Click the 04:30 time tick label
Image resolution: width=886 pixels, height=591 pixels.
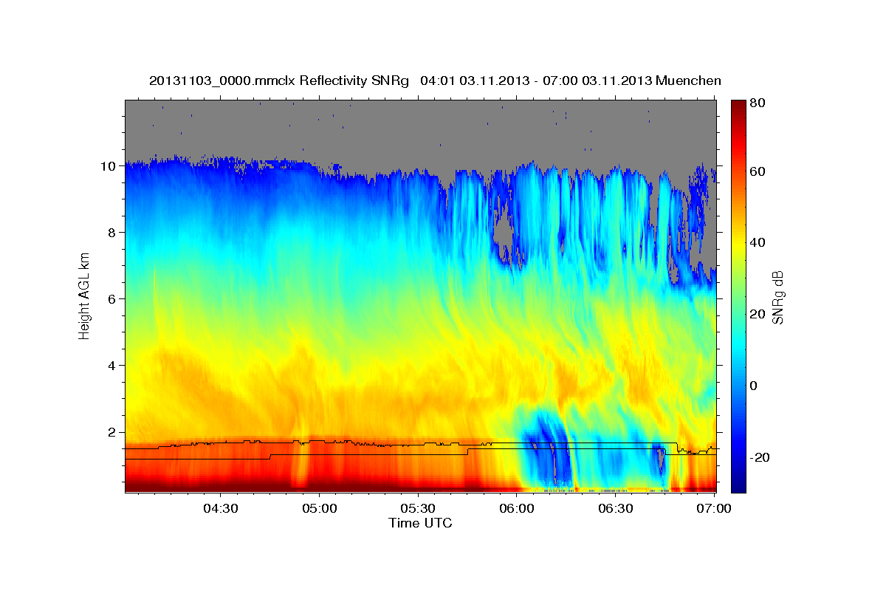click(x=221, y=508)
